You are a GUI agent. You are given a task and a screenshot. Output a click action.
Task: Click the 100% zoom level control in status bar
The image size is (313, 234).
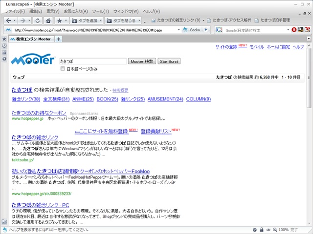pos(283,230)
